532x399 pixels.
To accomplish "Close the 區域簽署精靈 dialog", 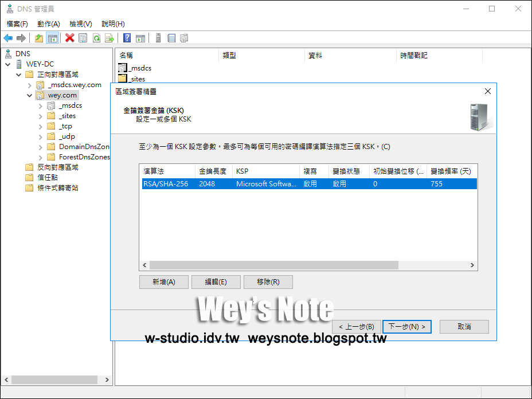I will coord(488,91).
